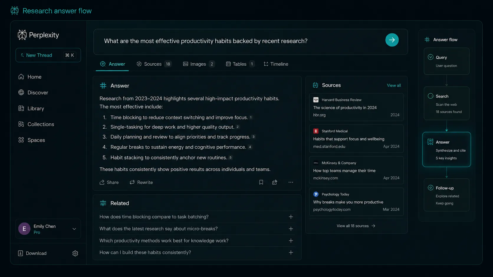Click the Perplexity logo icon in sidebar

22,35
